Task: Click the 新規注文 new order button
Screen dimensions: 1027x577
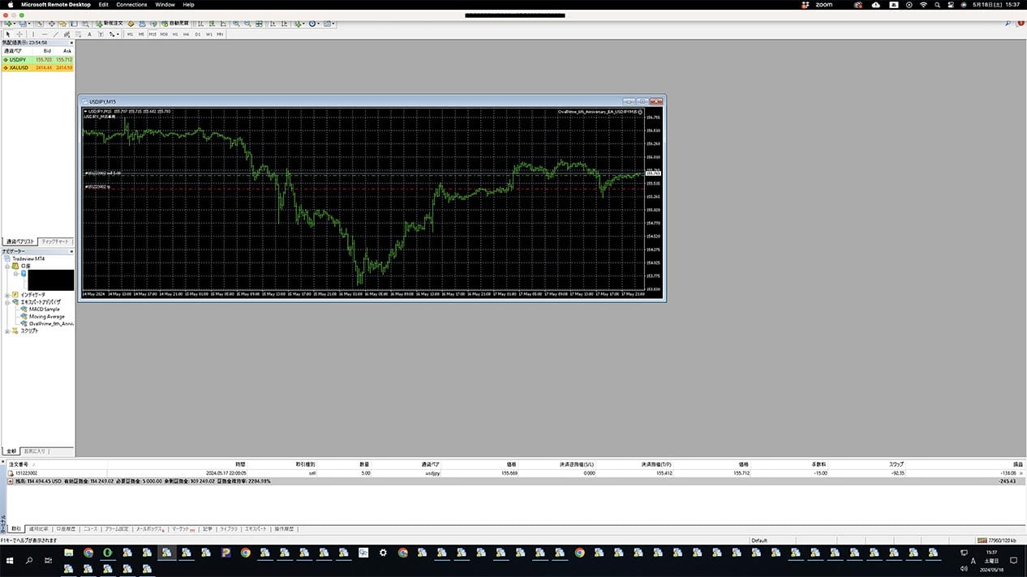Action: (110, 23)
